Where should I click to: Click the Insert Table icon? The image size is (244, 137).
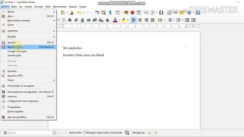[x=118, y=13]
